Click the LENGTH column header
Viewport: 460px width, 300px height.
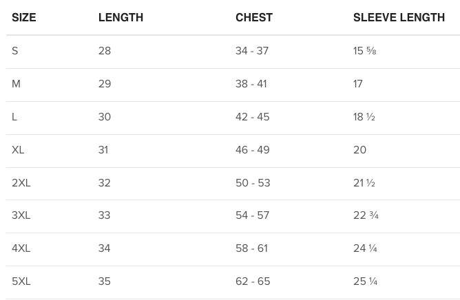(x=121, y=18)
